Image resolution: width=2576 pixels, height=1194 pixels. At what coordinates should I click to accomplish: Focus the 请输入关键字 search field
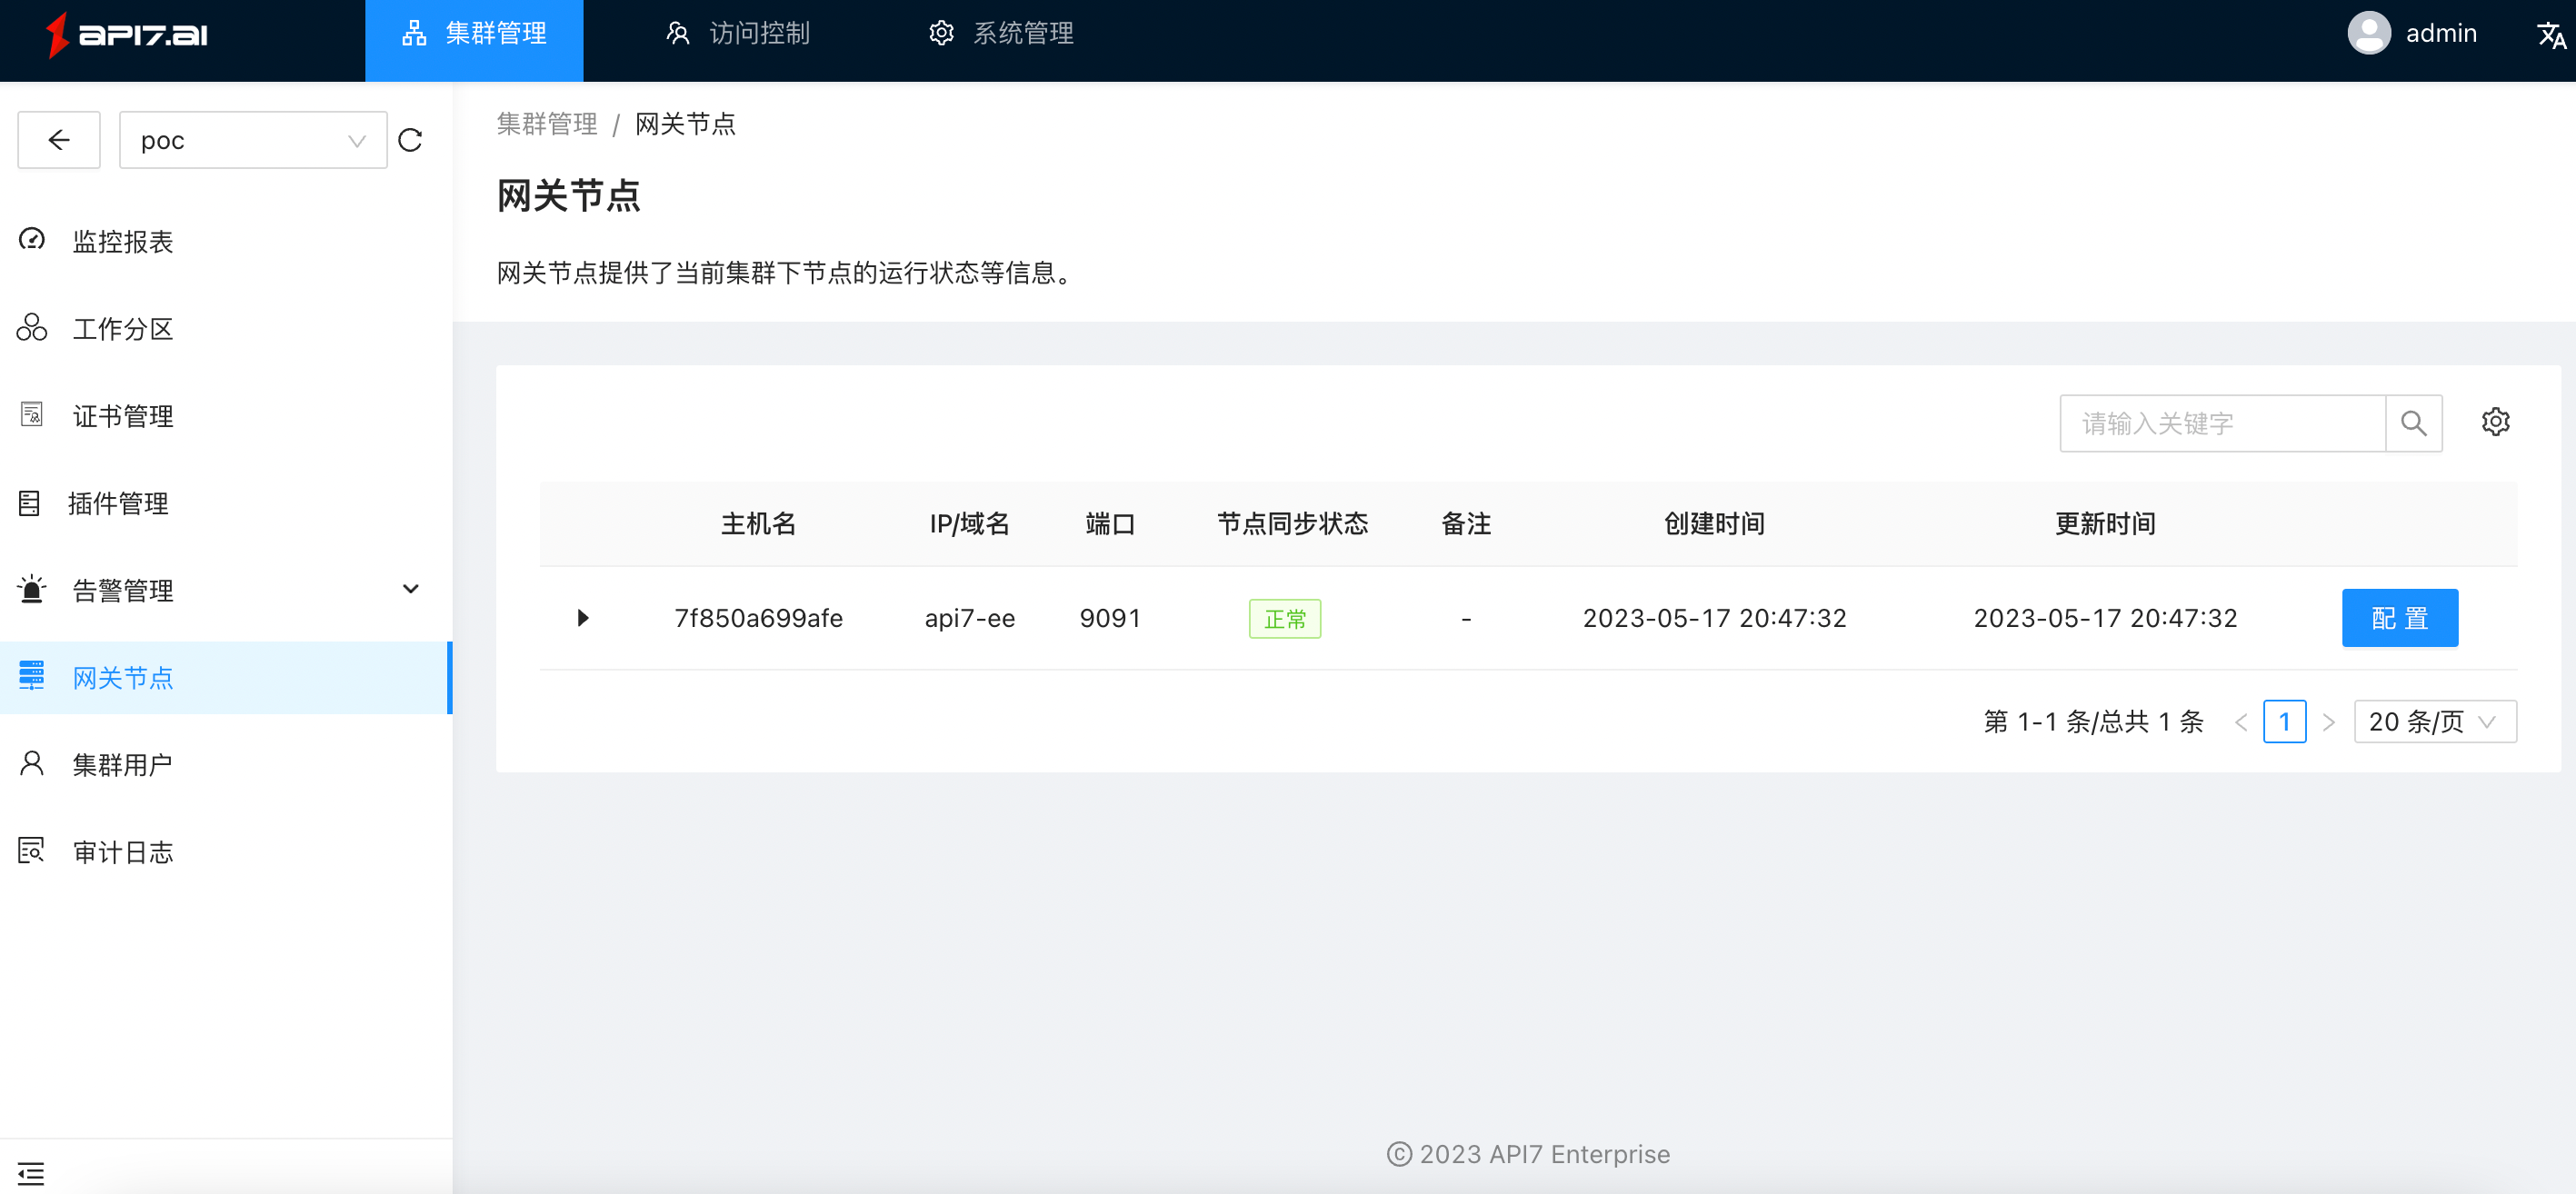pos(2222,423)
